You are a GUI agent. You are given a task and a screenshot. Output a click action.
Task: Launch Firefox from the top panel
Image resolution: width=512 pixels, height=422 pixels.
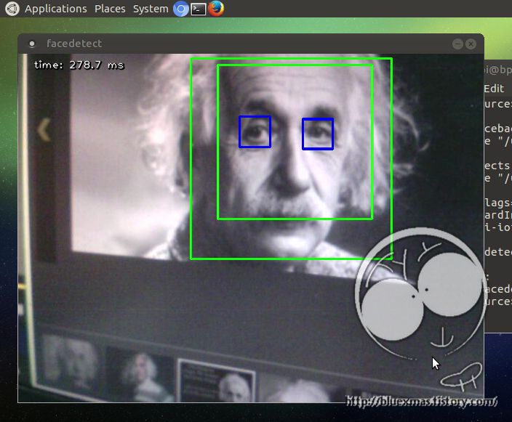pyautogui.click(x=216, y=9)
